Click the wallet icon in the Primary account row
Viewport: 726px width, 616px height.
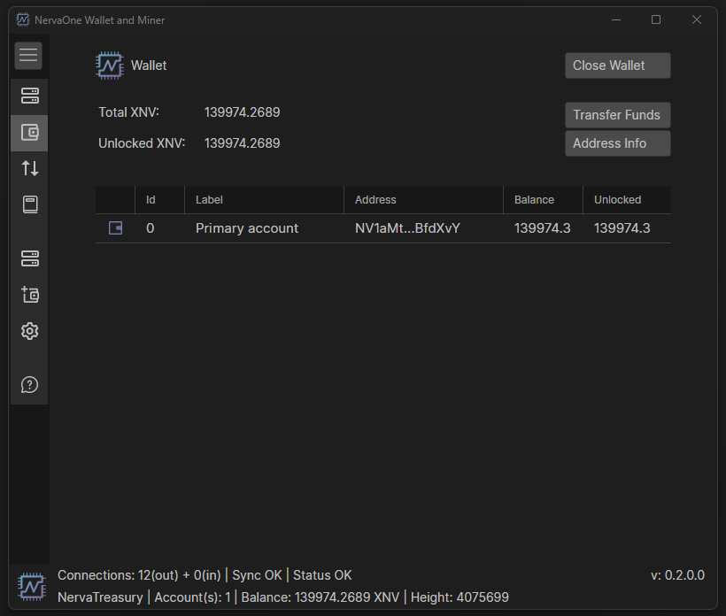(x=115, y=228)
